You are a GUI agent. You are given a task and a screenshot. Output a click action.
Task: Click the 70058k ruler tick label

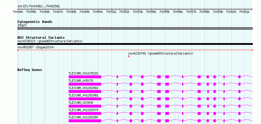pyautogui.click(x=204, y=12)
